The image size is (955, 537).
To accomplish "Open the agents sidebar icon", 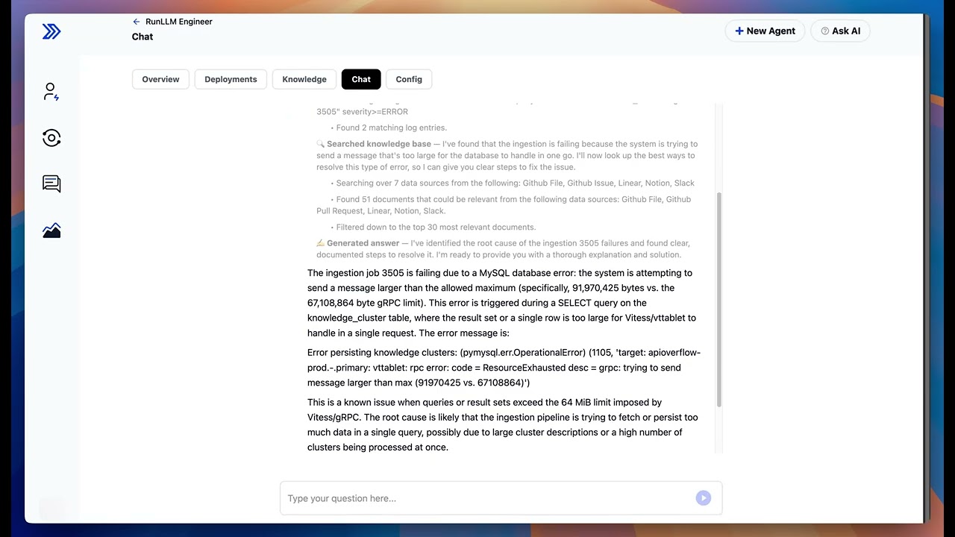I will tap(51, 92).
